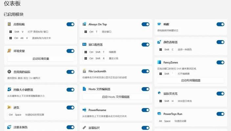Switch off the 窗口裁剪器 toggle
Image resolution: width=231 pixels, height=131 pixels.
click(146, 45)
